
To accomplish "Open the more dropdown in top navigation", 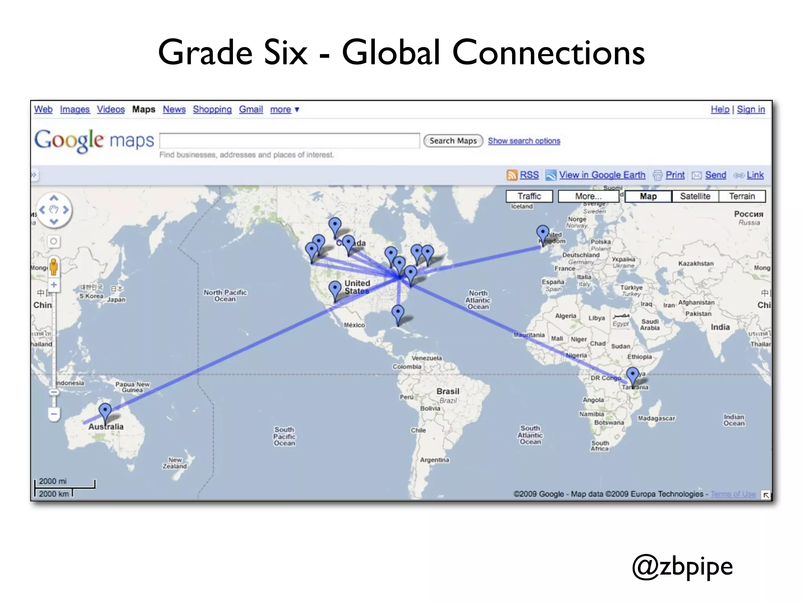I will pyautogui.click(x=285, y=110).
